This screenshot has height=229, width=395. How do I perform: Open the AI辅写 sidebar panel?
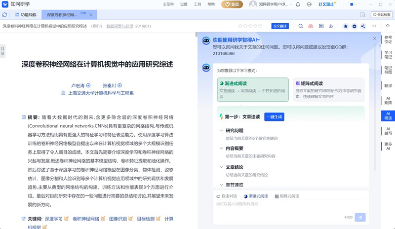pyautogui.click(x=388, y=131)
